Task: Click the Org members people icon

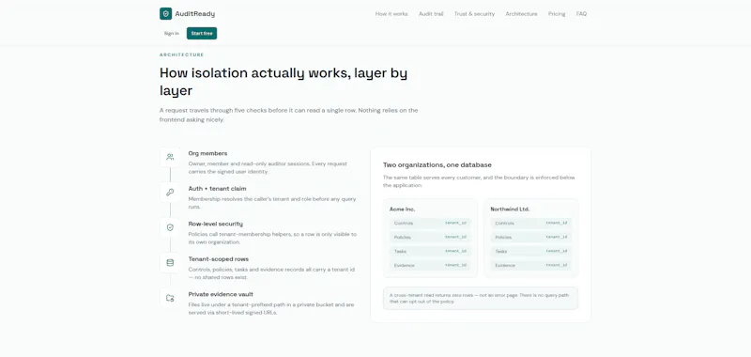Action: pyautogui.click(x=170, y=157)
